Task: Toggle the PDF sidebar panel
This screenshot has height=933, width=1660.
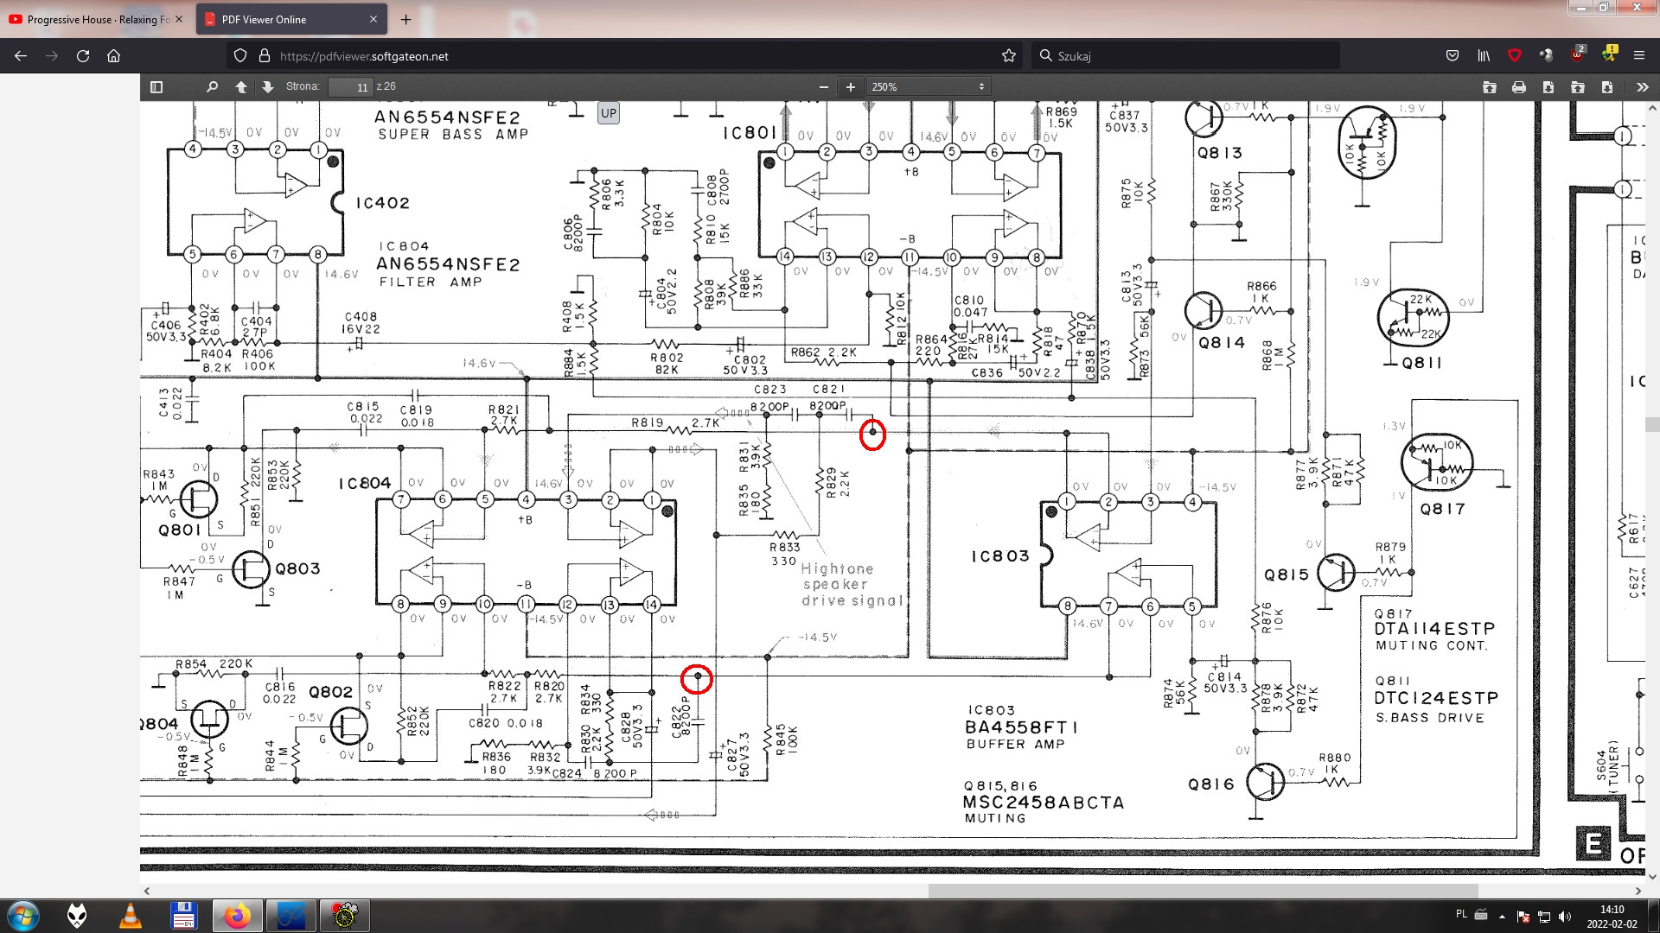Action: [156, 86]
